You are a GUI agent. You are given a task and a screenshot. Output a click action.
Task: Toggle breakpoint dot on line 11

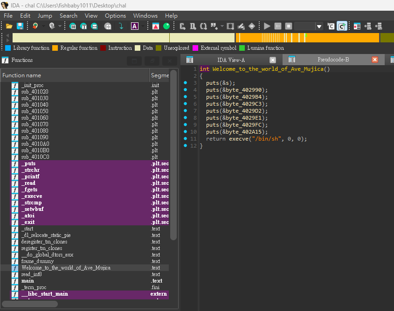coord(186,138)
